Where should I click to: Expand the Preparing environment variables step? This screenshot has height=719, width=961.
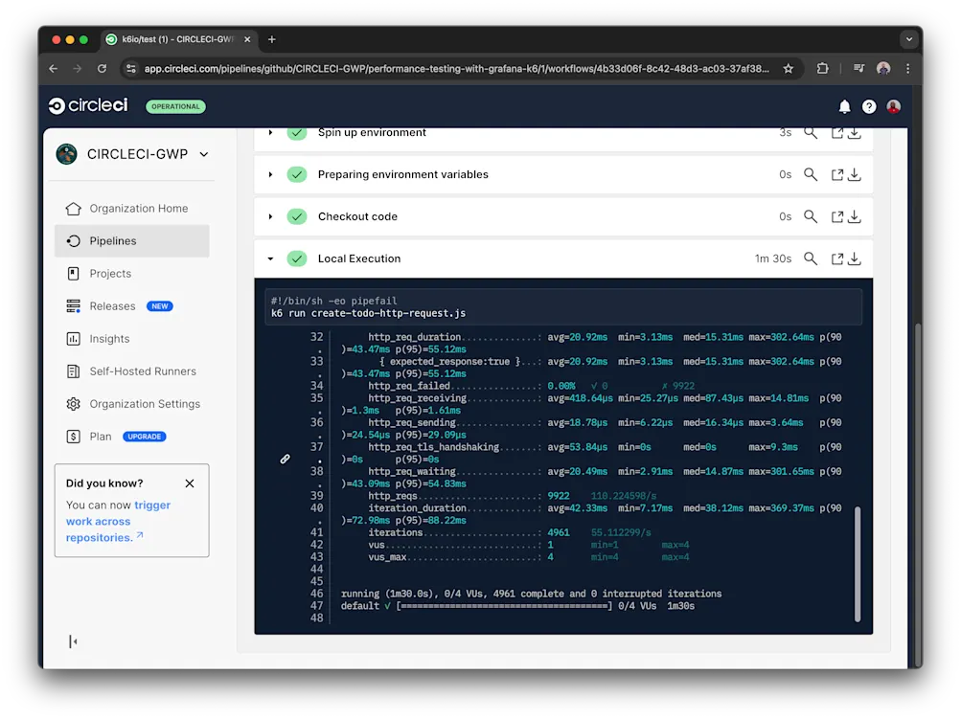click(269, 174)
